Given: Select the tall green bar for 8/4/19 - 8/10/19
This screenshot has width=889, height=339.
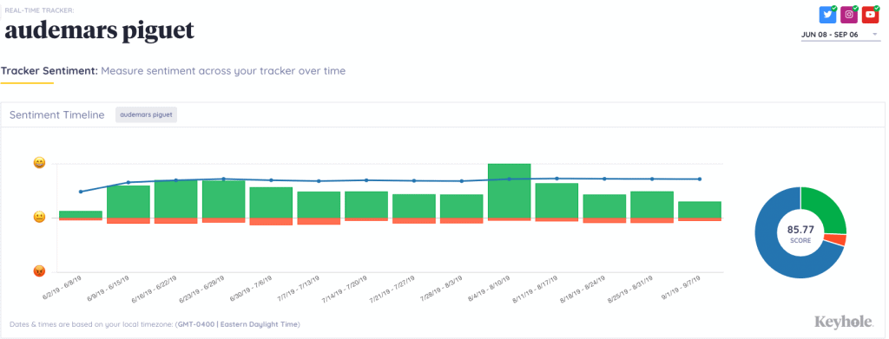Looking at the screenshot, I should [x=509, y=191].
